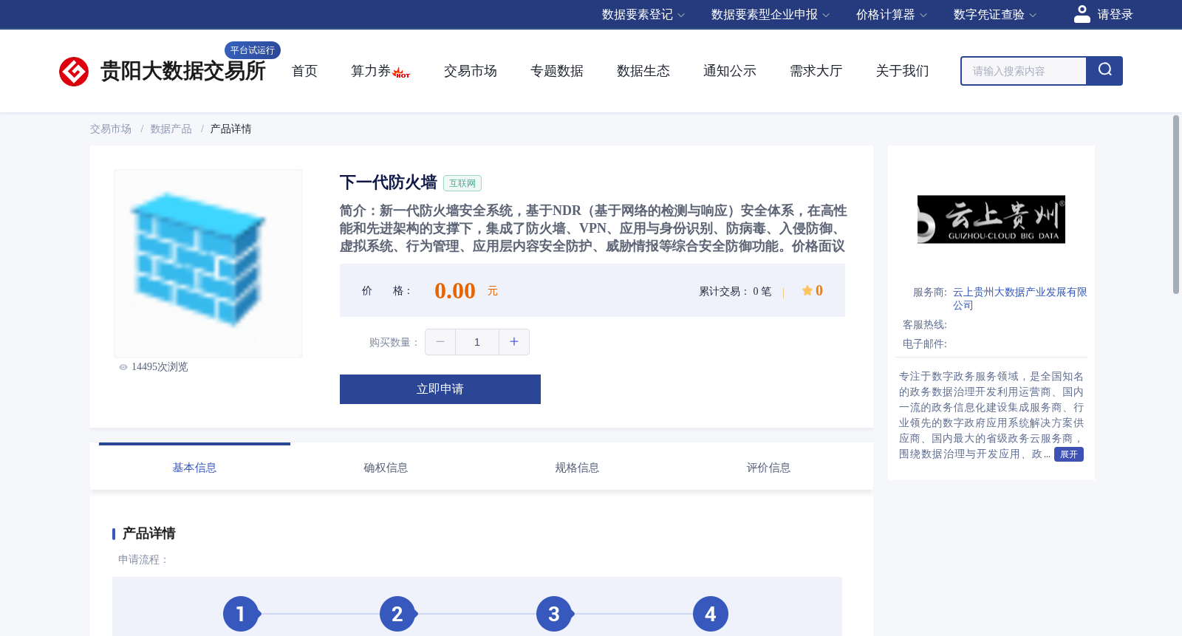Viewport: 1182px width, 636px height.
Task: Click the search input field
Action: [1024, 71]
